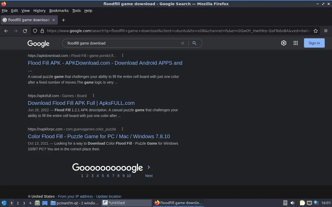Click the magnifier search button
332x207 pixels.
(194, 43)
